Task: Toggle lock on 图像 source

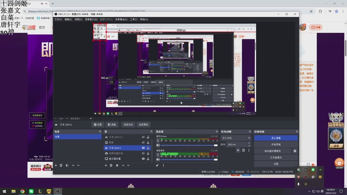Action: click(x=148, y=143)
